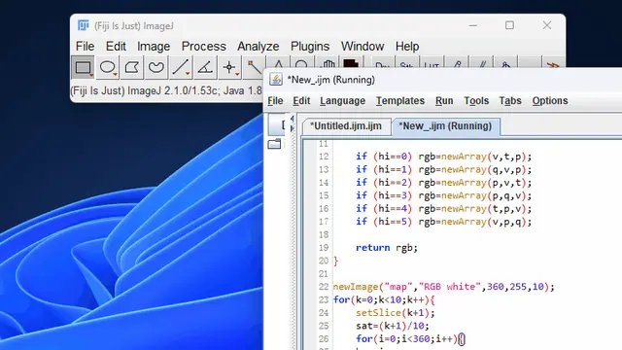Switch to the *Untitled.ijm.ijm tab
This screenshot has height=350, width=622.
point(346,126)
